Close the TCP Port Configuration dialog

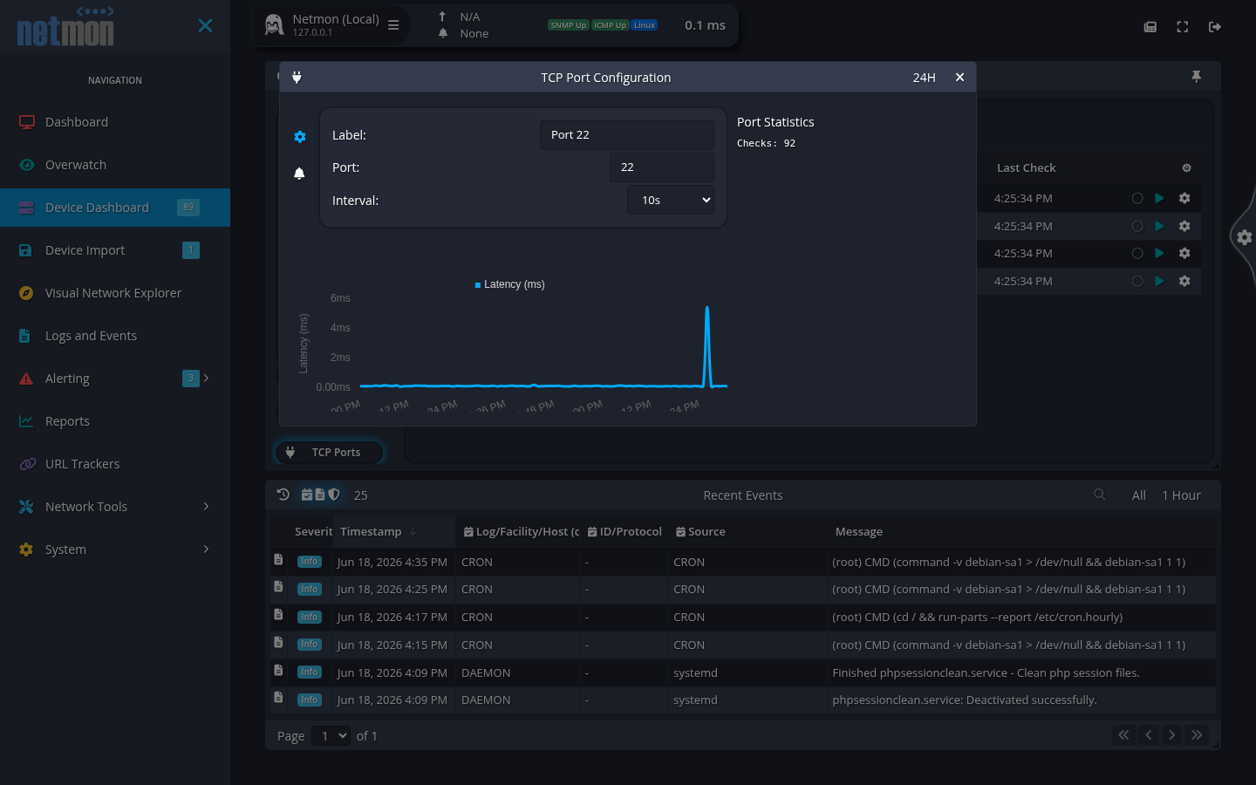(x=959, y=77)
